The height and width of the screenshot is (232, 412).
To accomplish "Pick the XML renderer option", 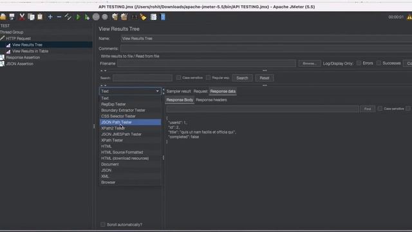I will pyautogui.click(x=130, y=177).
